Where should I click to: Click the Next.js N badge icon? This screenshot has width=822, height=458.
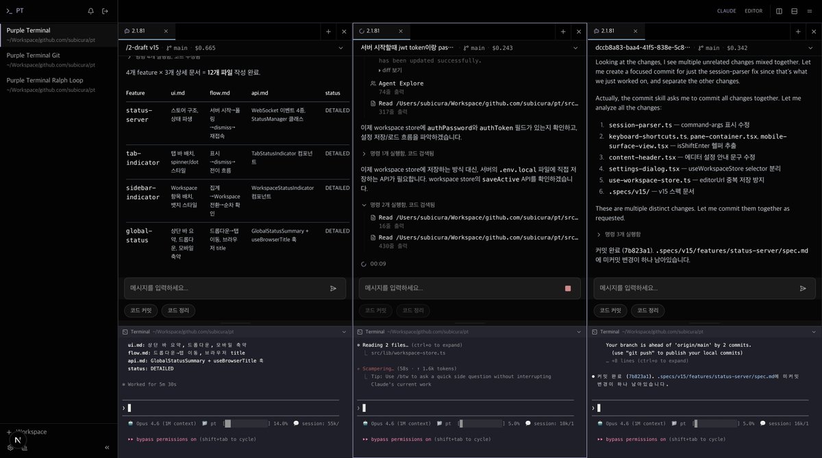click(18, 439)
